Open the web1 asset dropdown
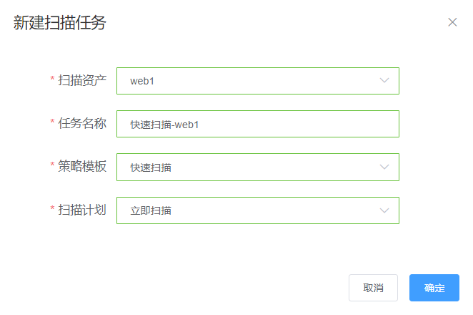This screenshot has height=315, width=473. (x=243, y=81)
